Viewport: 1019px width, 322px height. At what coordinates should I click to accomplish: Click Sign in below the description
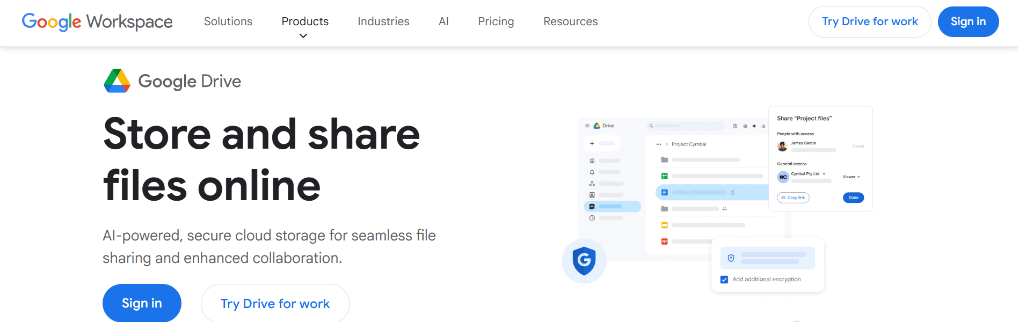(142, 303)
